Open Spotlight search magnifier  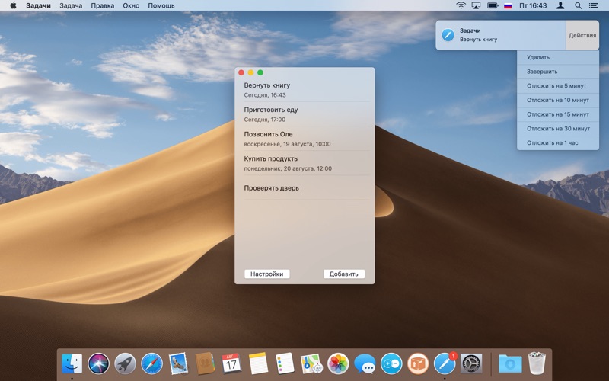click(x=578, y=5)
